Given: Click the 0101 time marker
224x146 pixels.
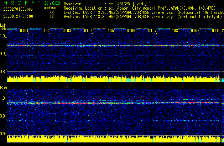Looking at the screenshot, I should 24,31.
